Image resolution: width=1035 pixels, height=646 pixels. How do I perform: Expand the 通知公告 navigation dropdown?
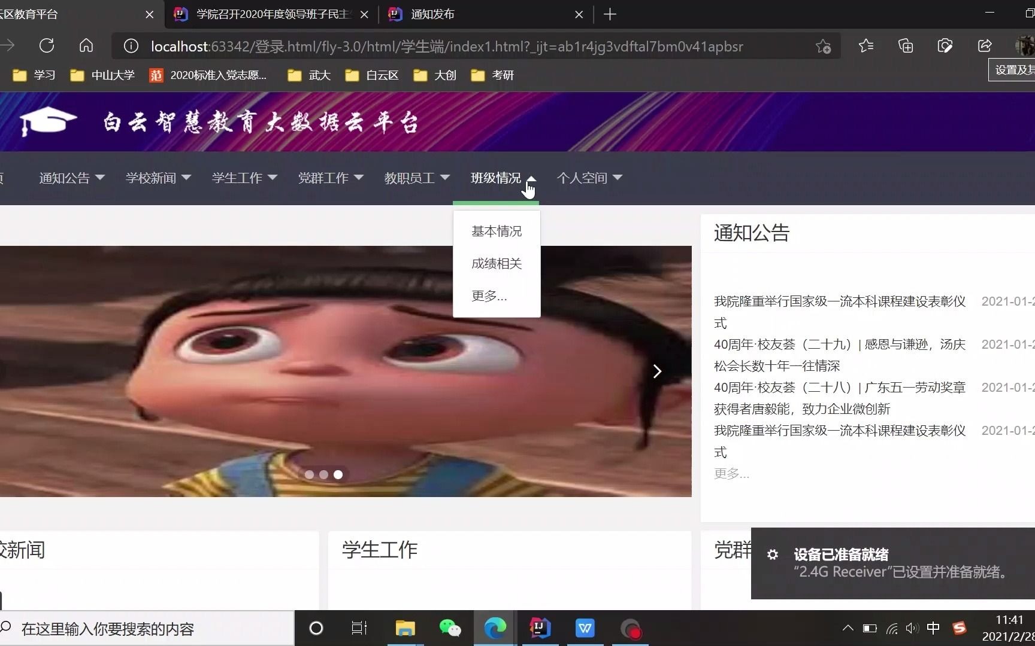point(72,178)
